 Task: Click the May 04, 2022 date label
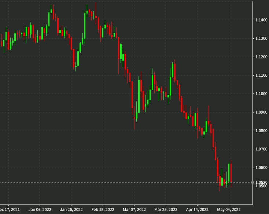coord(229,210)
